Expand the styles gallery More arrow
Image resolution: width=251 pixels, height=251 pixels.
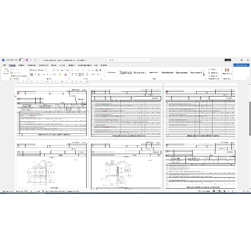pyautogui.click(x=204, y=75)
